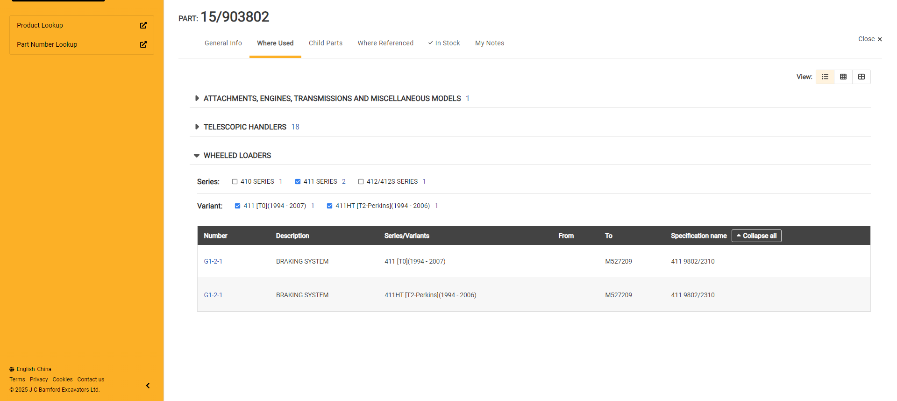
Task: Expand the Telescopic Handlers section
Action: coord(197,127)
